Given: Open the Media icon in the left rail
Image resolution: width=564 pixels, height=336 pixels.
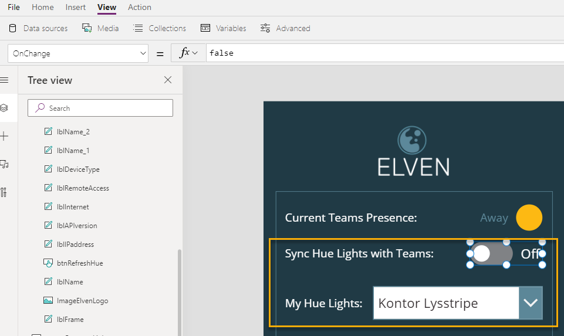Looking at the screenshot, I should (4, 164).
